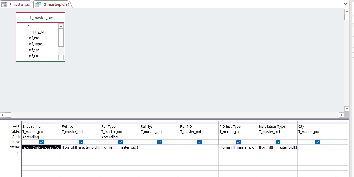Click Sort cell showing Ascending under Enquiry_No
The height and width of the screenshot is (177, 354).
[41, 137]
